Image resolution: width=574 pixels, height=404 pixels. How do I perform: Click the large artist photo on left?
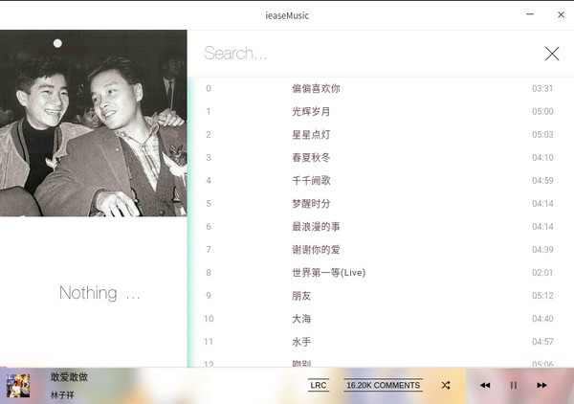pos(94,123)
